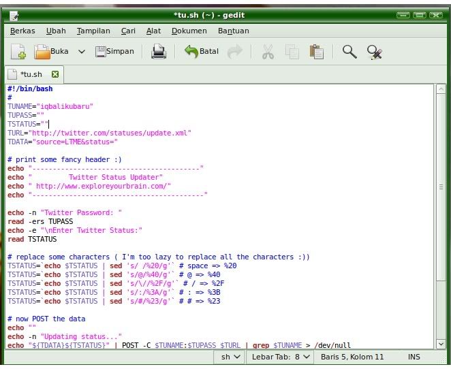Open the sh language dropdown in status bar
Screen dimensions: 451x369
(x=229, y=357)
